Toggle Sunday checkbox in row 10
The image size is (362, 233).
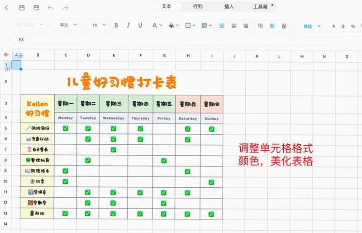pyautogui.click(x=211, y=182)
